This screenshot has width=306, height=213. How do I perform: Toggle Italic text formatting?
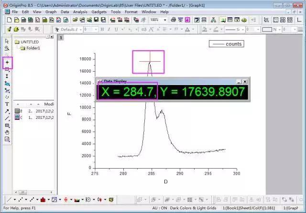tap(109, 30)
